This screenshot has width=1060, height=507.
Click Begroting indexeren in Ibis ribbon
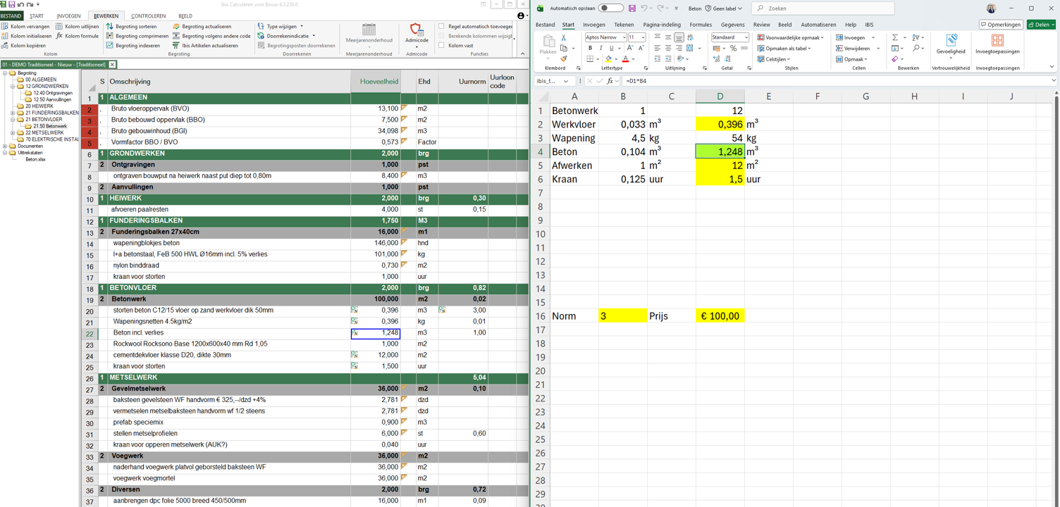[133, 45]
